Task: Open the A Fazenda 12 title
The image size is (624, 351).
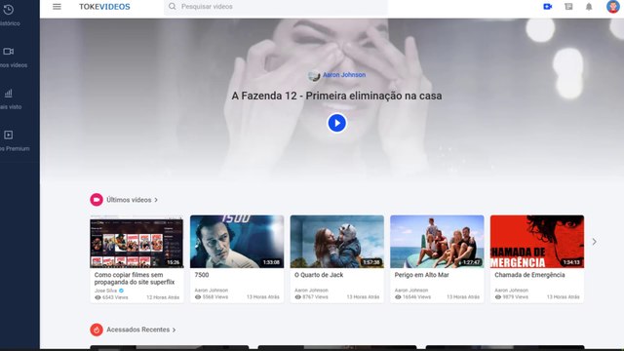Action: pyautogui.click(x=336, y=96)
